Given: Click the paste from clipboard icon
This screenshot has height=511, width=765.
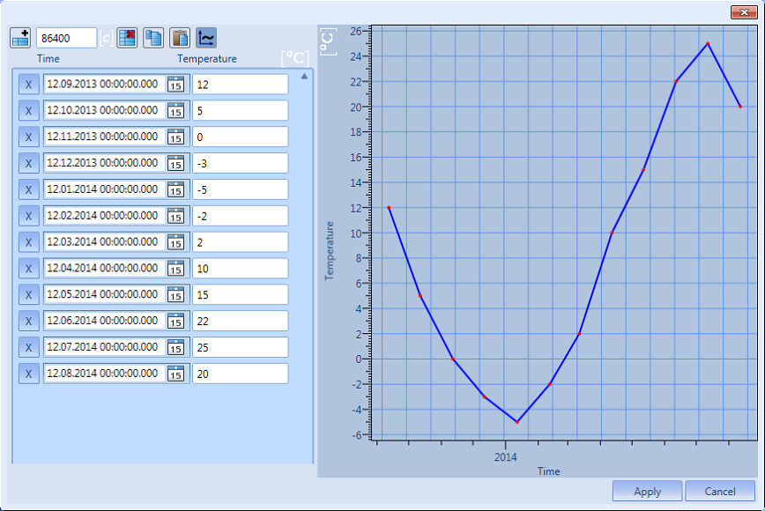Looking at the screenshot, I should (180, 38).
